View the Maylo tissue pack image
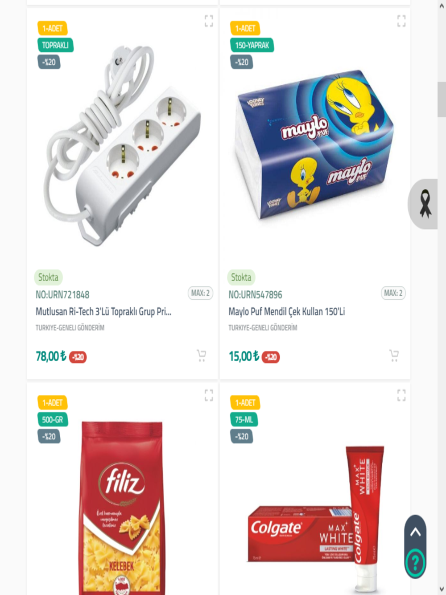The image size is (446, 595). [x=314, y=145]
